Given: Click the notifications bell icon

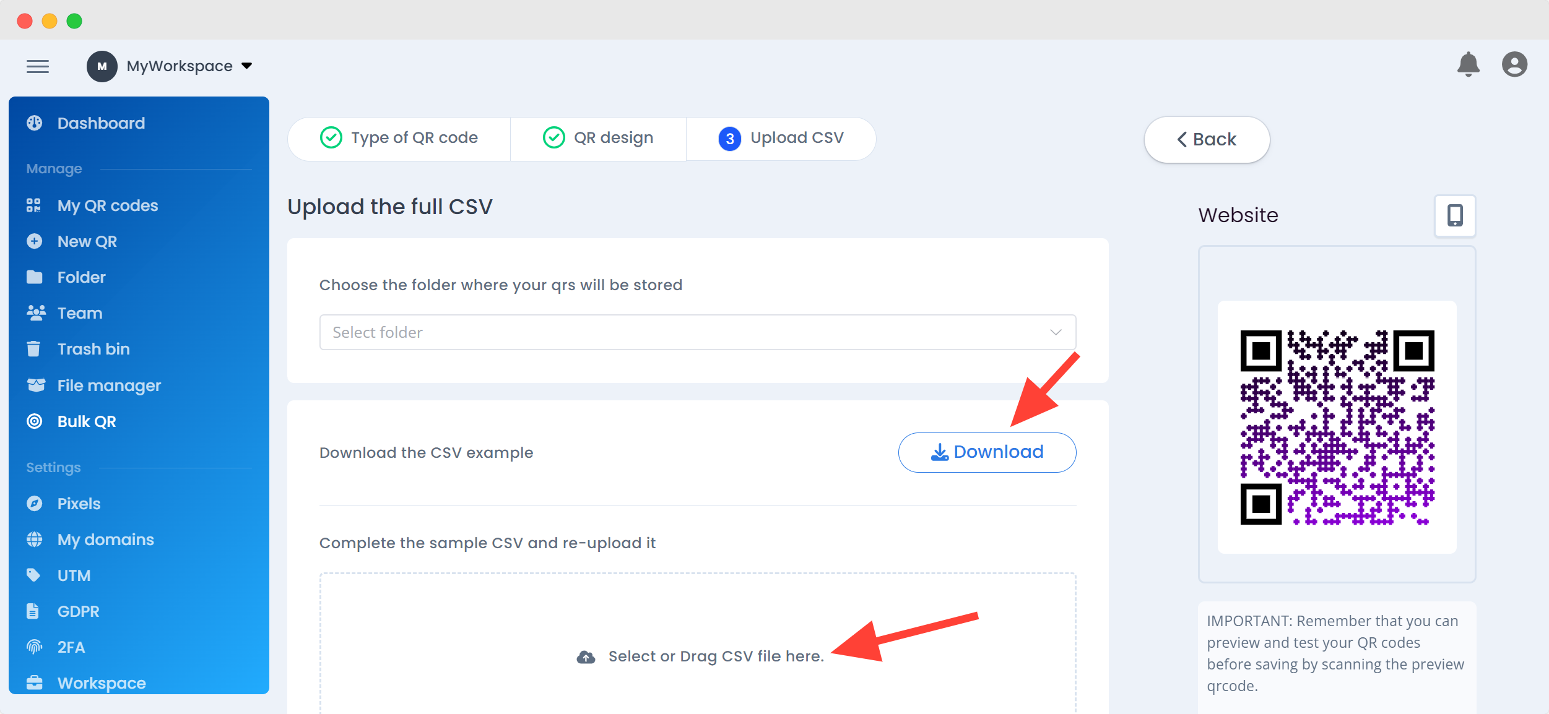Looking at the screenshot, I should point(1468,65).
